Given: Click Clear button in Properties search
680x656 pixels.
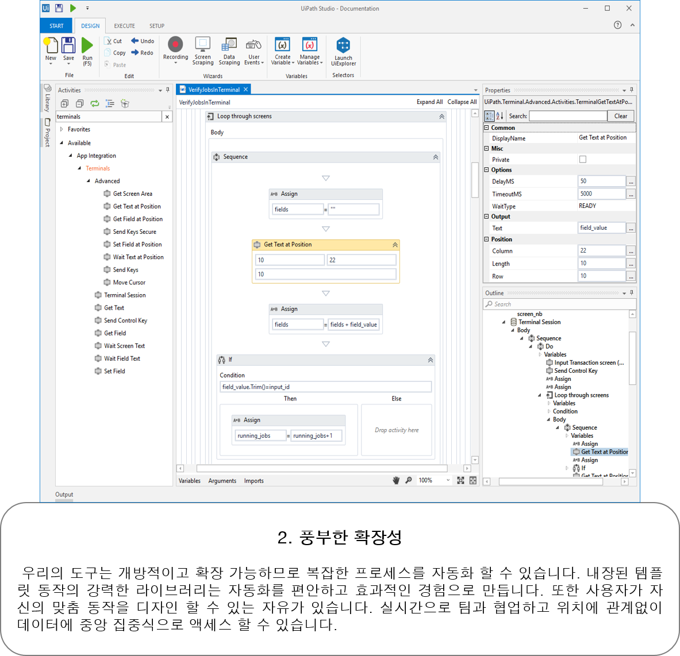Looking at the screenshot, I should (x=621, y=116).
